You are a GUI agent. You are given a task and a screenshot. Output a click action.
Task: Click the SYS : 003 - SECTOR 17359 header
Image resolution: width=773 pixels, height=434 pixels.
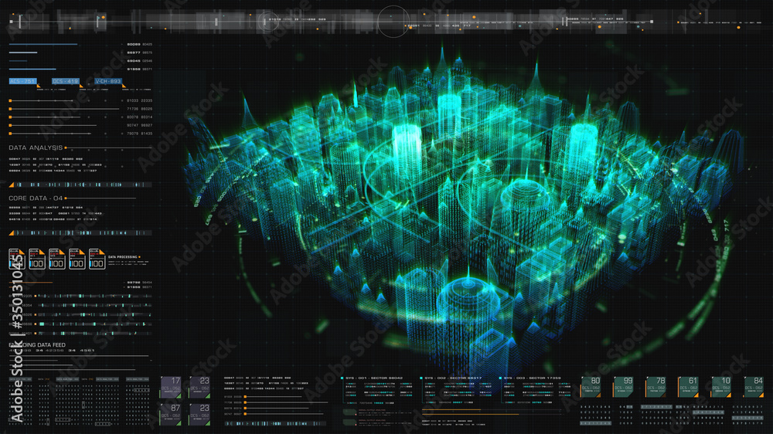click(x=533, y=378)
